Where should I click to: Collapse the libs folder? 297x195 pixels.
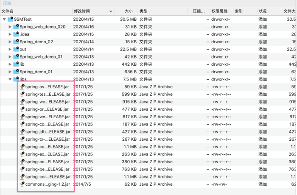coord(10,79)
